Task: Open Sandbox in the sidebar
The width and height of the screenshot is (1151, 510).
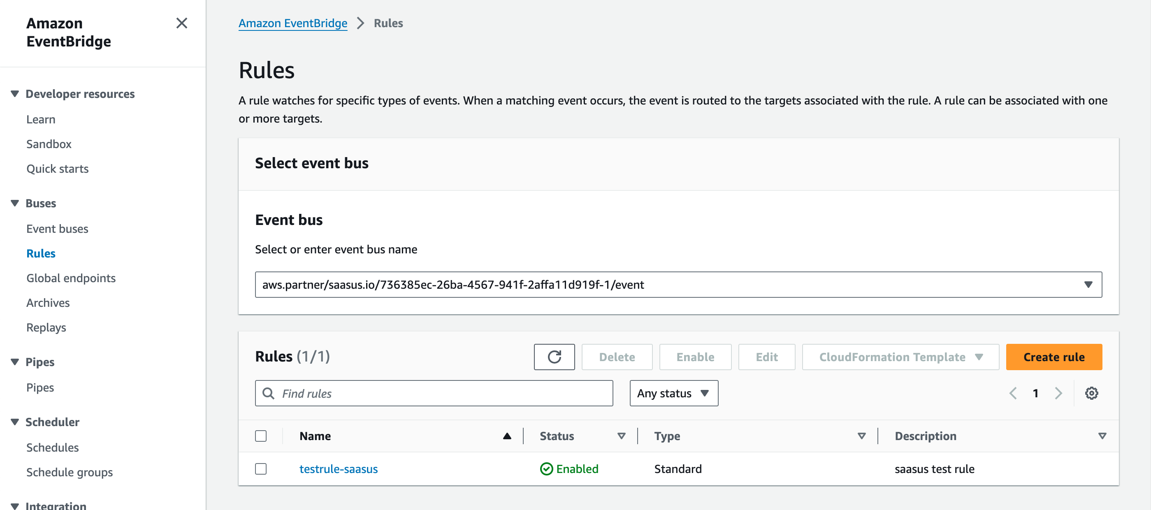Action: click(x=49, y=144)
